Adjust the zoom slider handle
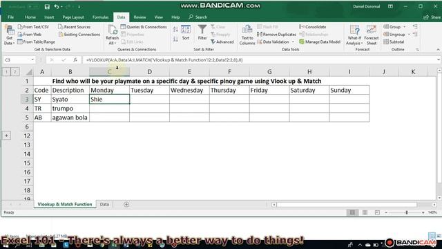 [x=407, y=212]
